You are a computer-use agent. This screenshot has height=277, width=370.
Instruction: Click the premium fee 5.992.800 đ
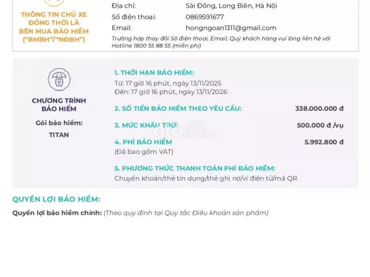pos(324,142)
